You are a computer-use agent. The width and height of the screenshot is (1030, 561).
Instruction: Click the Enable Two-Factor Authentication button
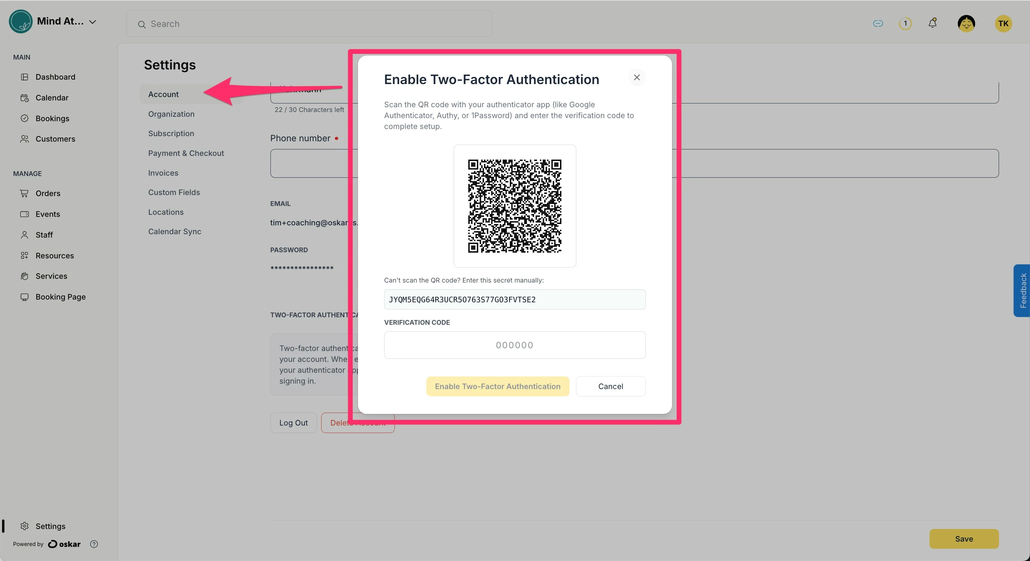(x=497, y=386)
